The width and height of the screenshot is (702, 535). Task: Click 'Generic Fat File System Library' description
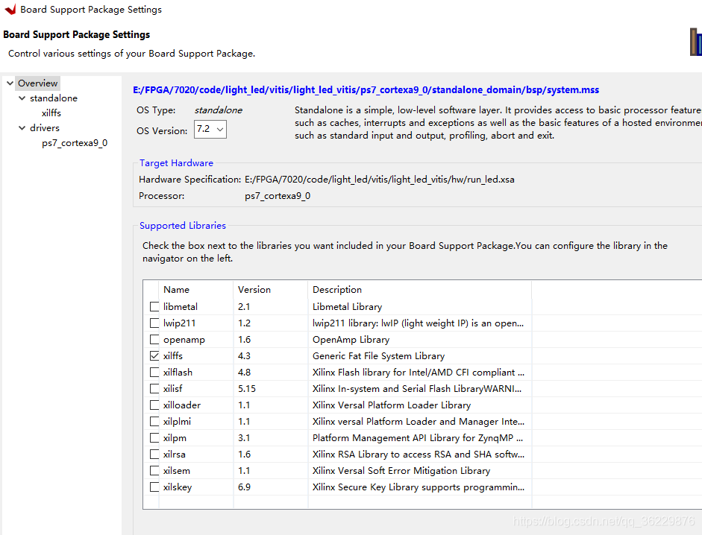point(378,356)
